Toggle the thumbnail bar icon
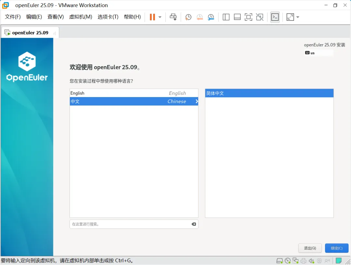The width and height of the screenshot is (351, 265). (237, 17)
